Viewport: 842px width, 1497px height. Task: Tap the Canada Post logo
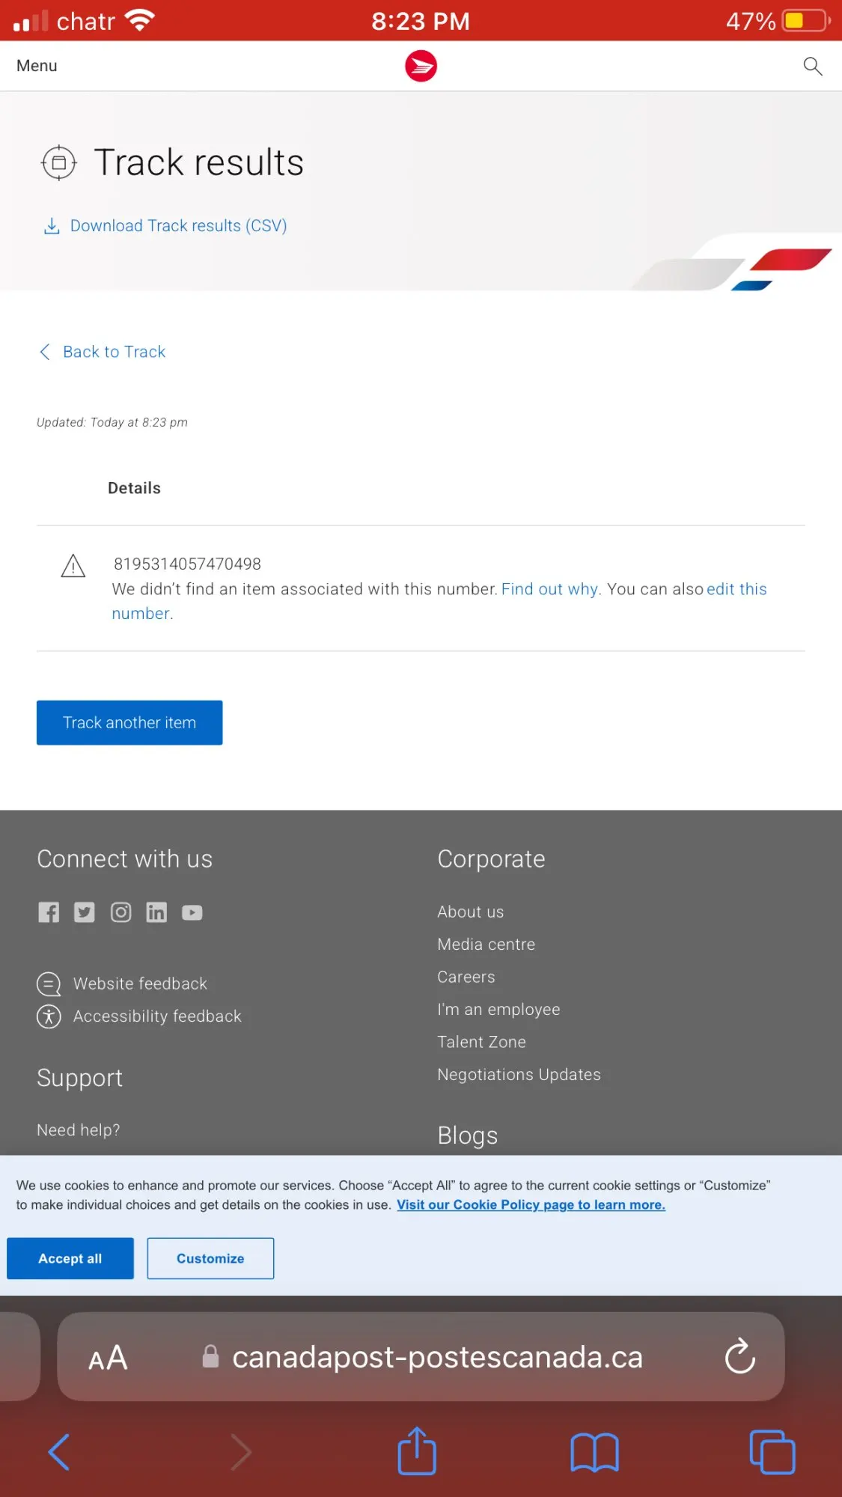pos(421,66)
